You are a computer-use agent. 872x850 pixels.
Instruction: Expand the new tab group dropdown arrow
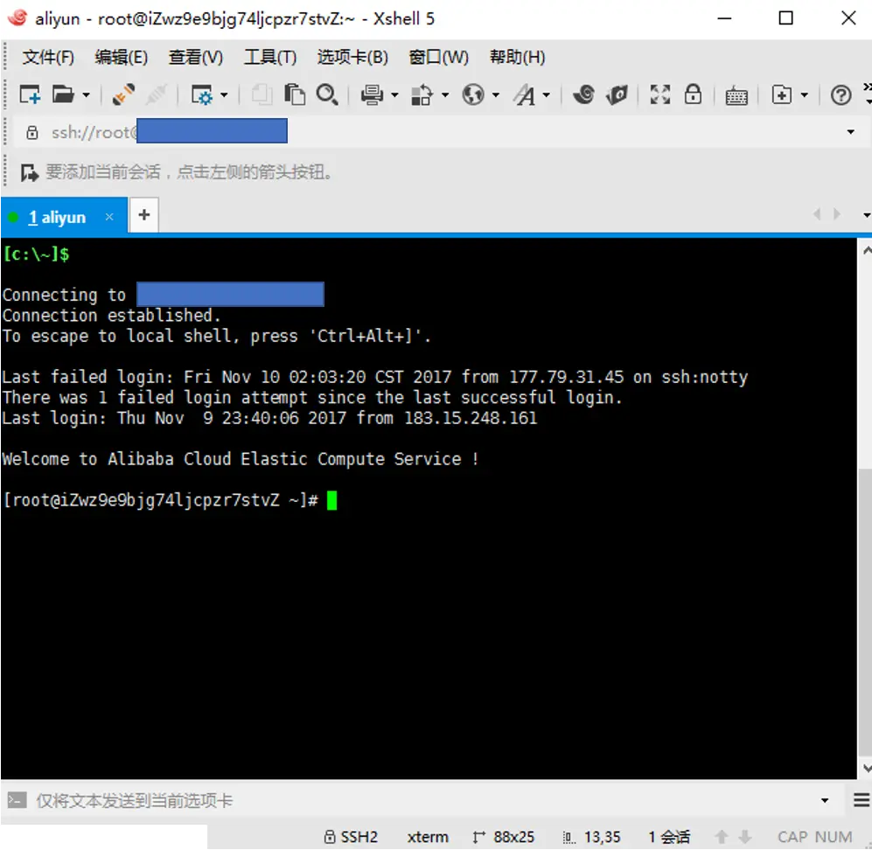click(804, 95)
